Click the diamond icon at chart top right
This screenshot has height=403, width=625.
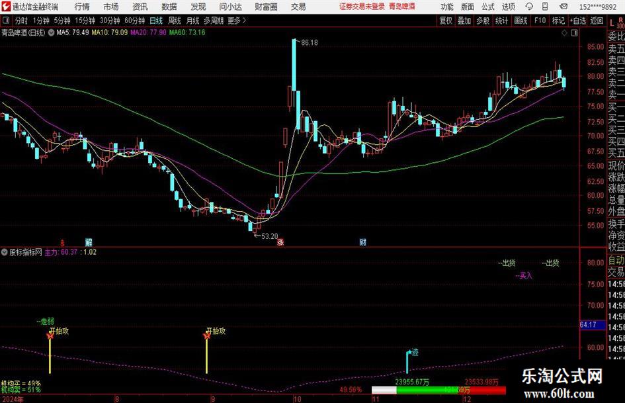pos(564,33)
